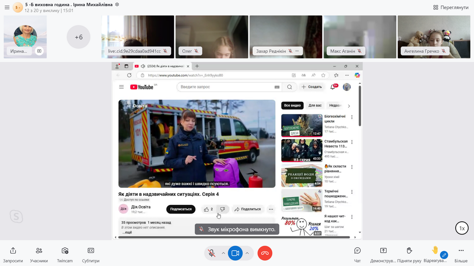Switch layout with the Переглянути button
474x266 pixels.
[x=451, y=7]
